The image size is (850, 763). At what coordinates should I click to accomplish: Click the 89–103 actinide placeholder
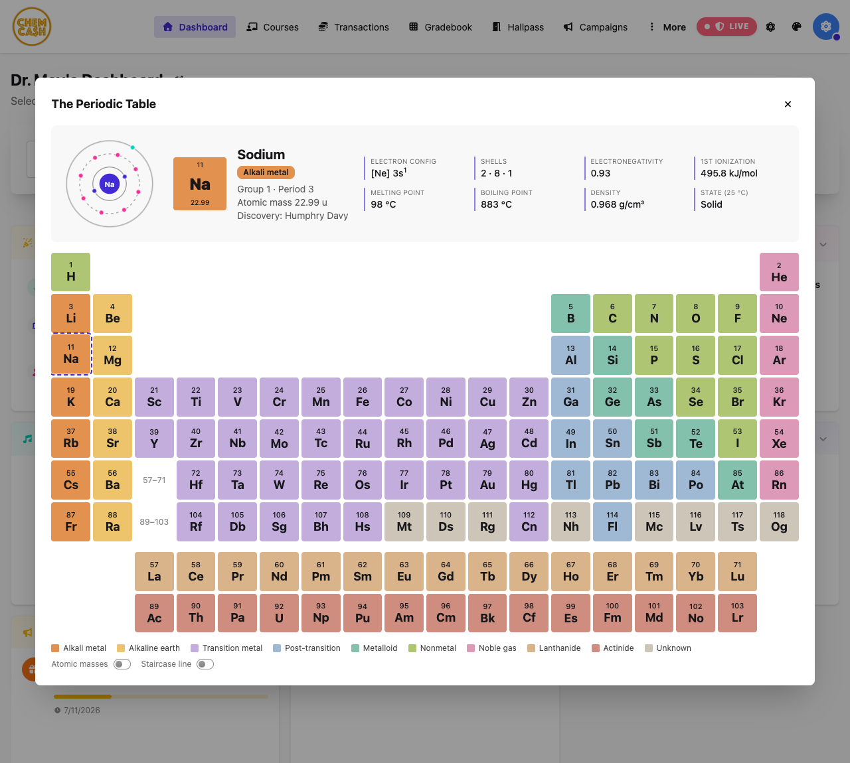coord(154,521)
